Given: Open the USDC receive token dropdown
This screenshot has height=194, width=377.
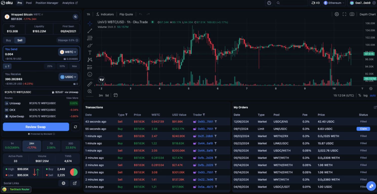Looking at the screenshot, I should 68,77.
